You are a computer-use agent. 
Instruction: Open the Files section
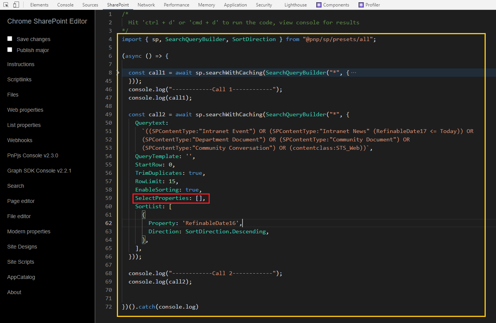(x=13, y=95)
